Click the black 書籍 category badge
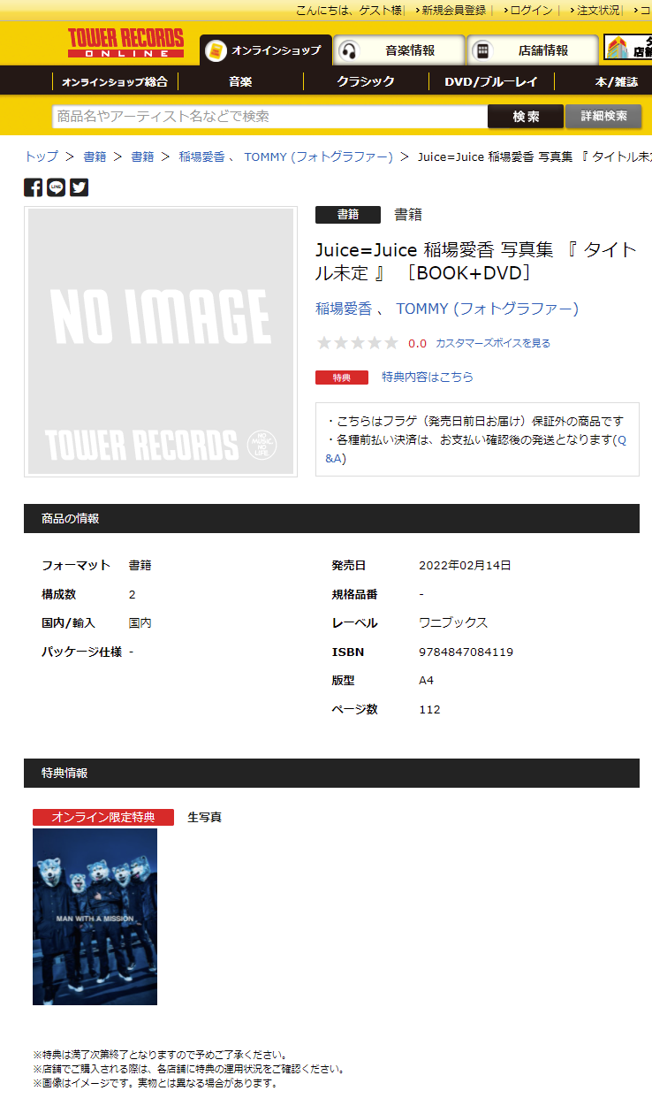This screenshot has width=652, height=1106. coord(348,214)
